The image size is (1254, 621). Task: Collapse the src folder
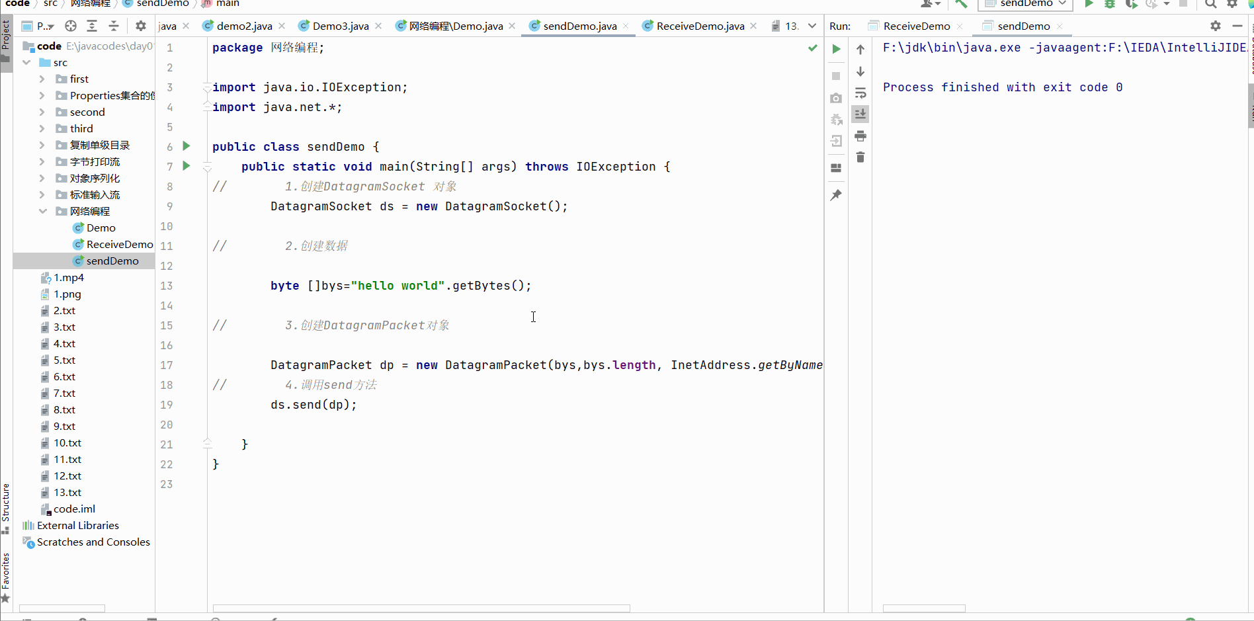[x=26, y=62]
